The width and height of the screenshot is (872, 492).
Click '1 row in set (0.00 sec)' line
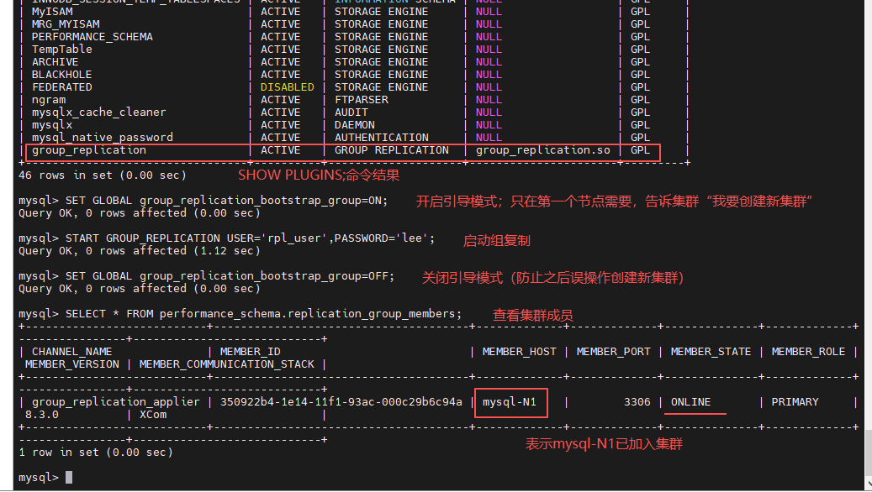(96, 453)
